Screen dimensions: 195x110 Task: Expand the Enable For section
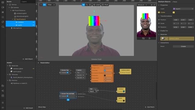(x=159, y=31)
